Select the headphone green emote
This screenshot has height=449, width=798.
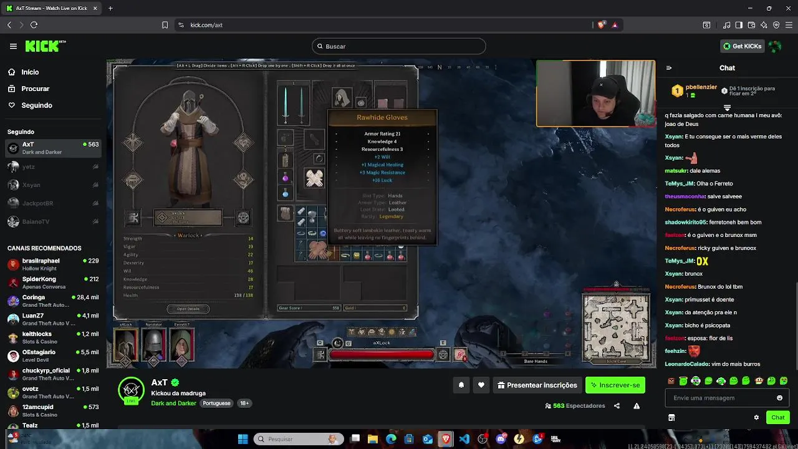pos(696,381)
